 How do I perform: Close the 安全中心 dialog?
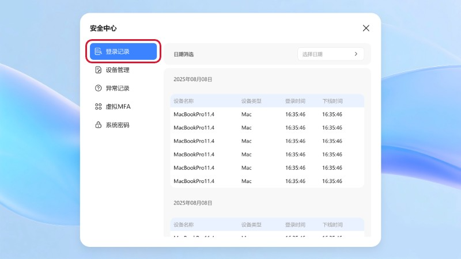click(366, 28)
